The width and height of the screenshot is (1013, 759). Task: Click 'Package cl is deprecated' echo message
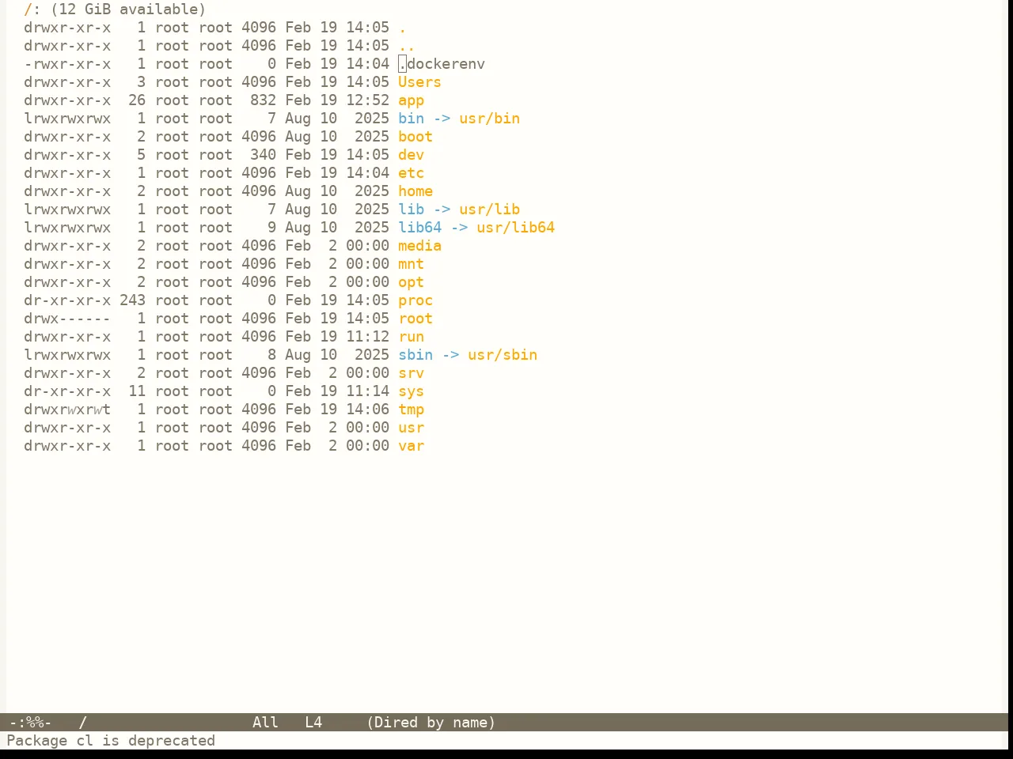coord(111,741)
